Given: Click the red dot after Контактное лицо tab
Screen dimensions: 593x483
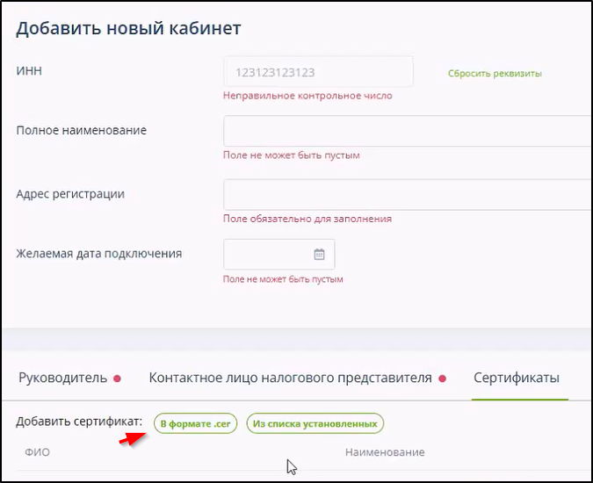Looking at the screenshot, I should 442,378.
